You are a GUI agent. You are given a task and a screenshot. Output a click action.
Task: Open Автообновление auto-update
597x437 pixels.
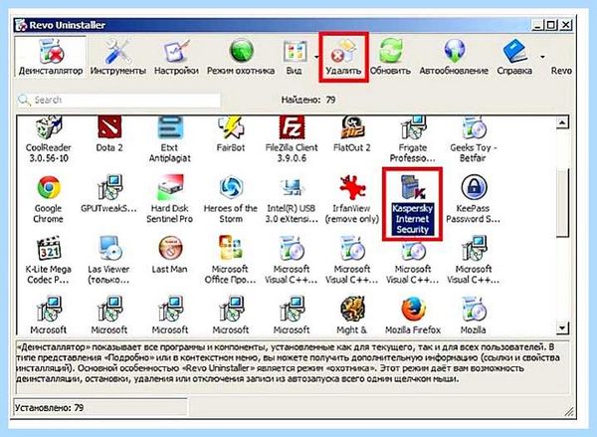(454, 57)
